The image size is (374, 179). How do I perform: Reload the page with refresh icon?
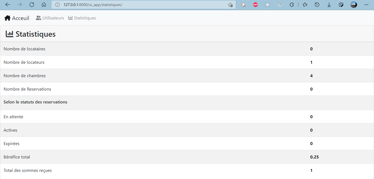pyautogui.click(x=32, y=5)
